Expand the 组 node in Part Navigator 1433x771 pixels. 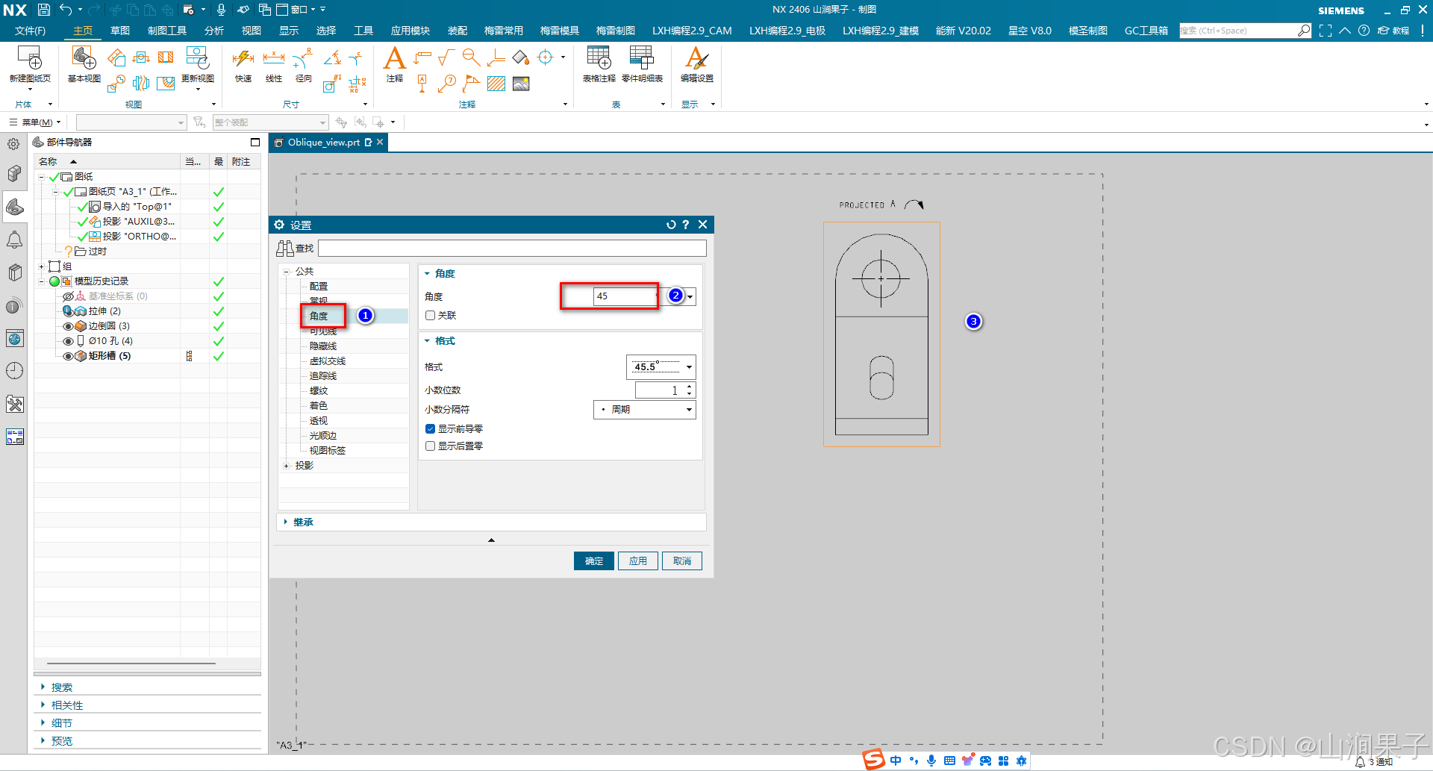click(42, 266)
